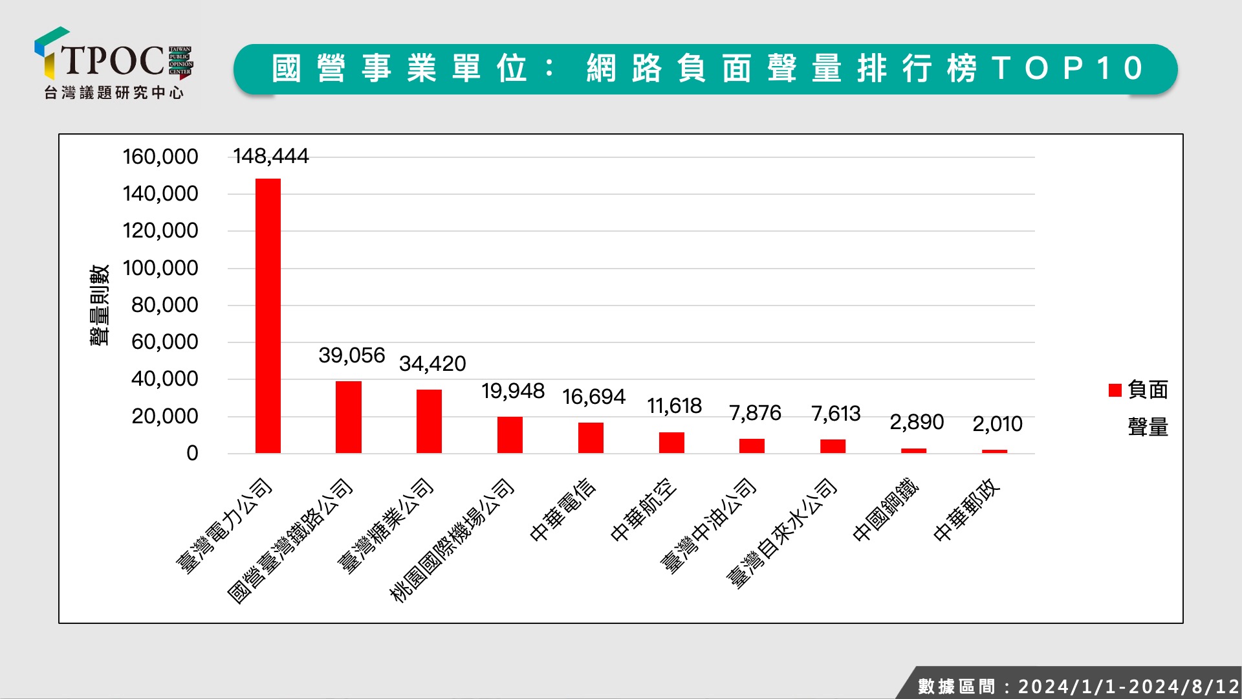Click the 80,000 axis tick label
The width and height of the screenshot is (1242, 699).
pos(164,305)
